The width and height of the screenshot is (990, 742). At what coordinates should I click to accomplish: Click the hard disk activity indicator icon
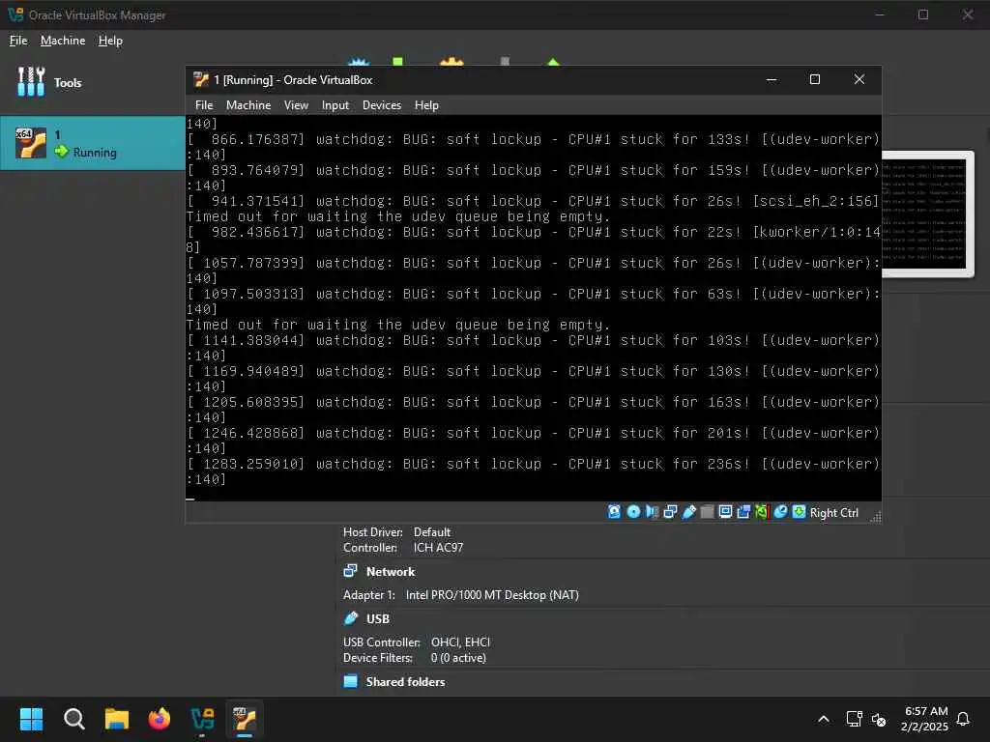[614, 512]
